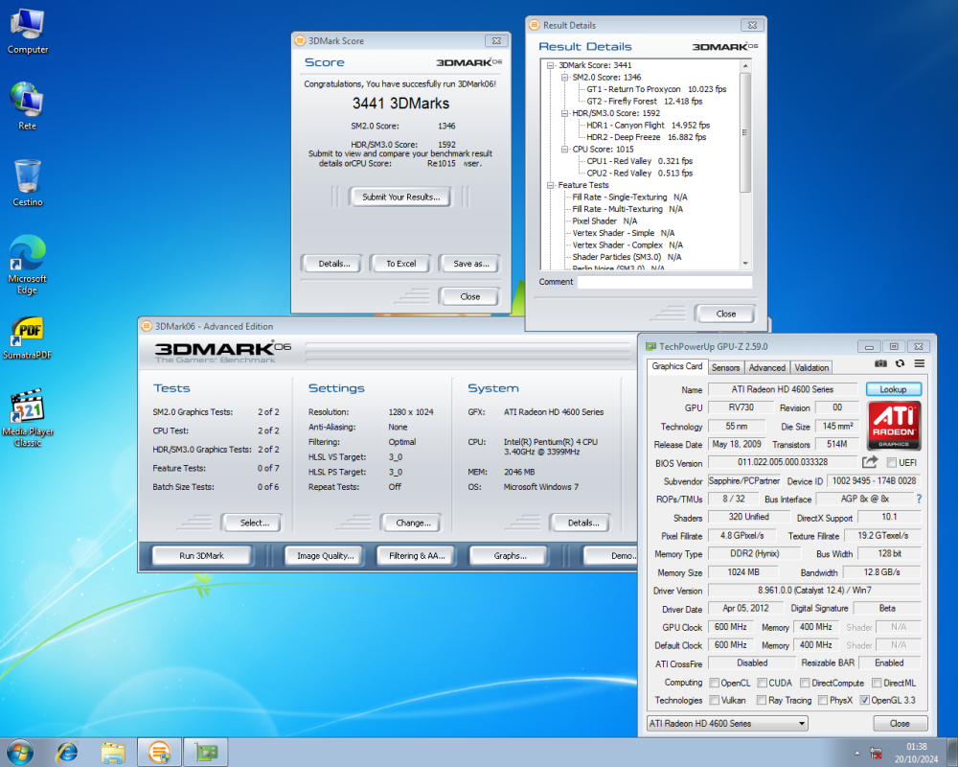Click the refresh icon in GPU-Z toolbar
This screenshot has height=767, width=958.
[900, 363]
